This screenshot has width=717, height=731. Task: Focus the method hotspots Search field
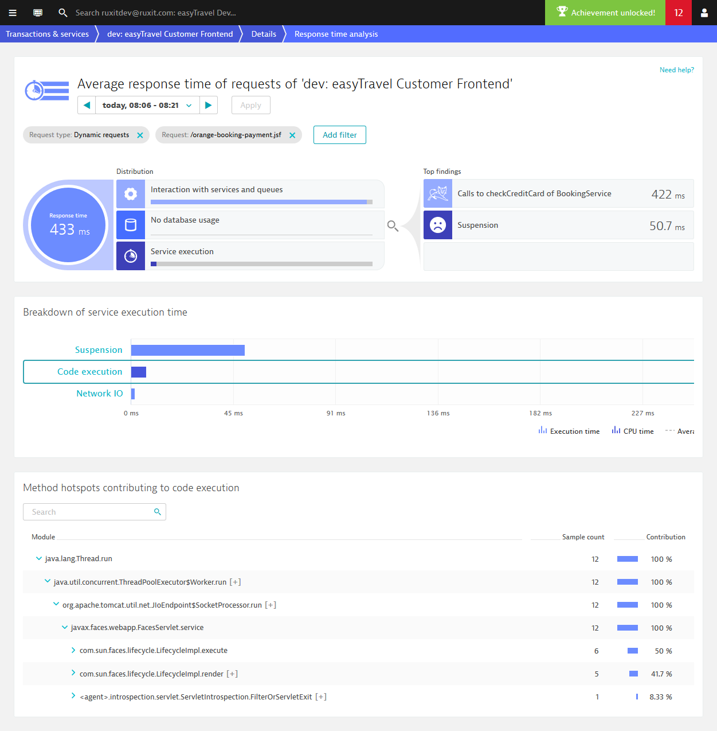95,512
